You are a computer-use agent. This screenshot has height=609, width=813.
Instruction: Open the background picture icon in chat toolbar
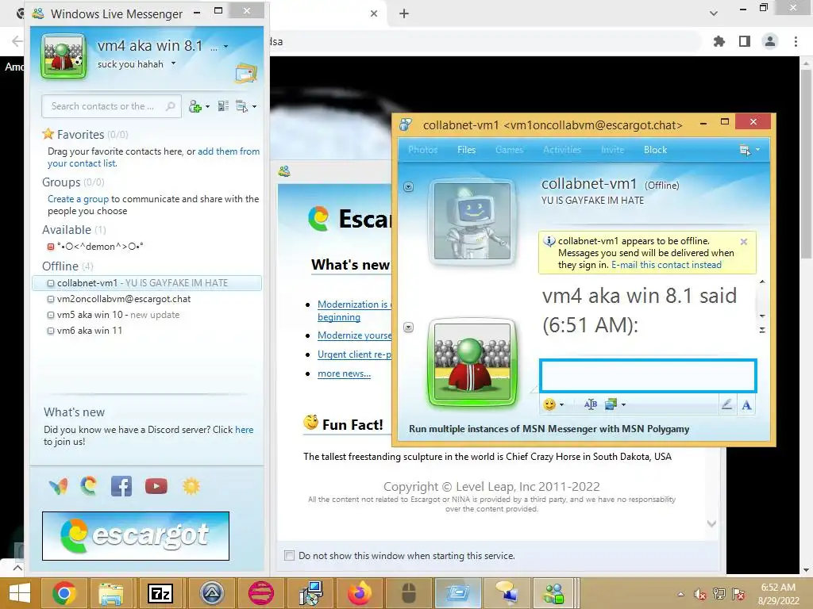[x=611, y=404]
